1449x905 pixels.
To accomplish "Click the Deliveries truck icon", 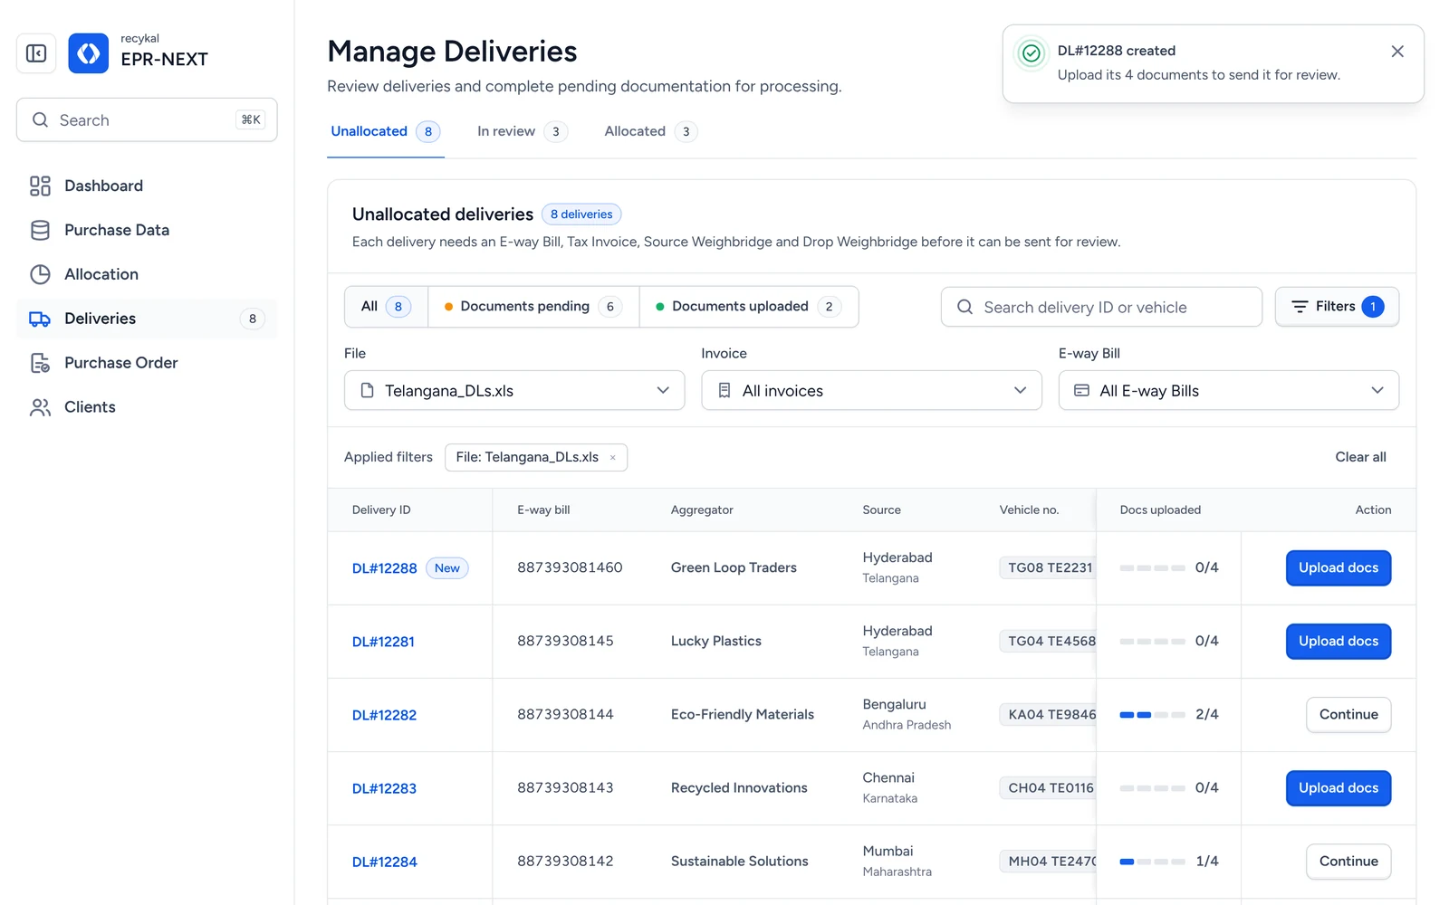I will 40,319.
